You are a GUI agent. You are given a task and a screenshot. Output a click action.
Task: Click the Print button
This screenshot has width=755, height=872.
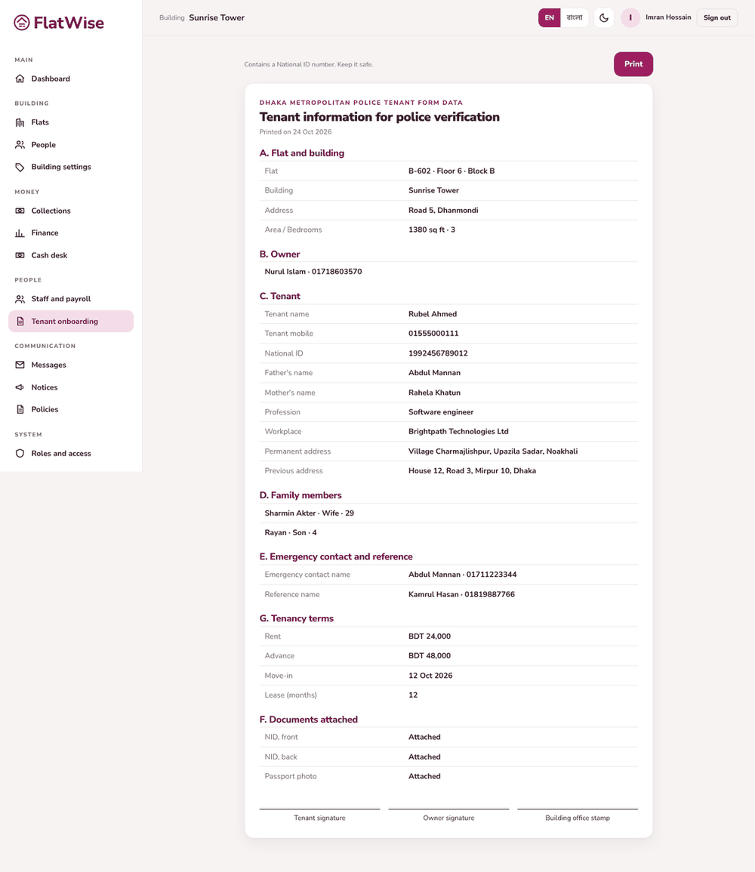(x=633, y=64)
